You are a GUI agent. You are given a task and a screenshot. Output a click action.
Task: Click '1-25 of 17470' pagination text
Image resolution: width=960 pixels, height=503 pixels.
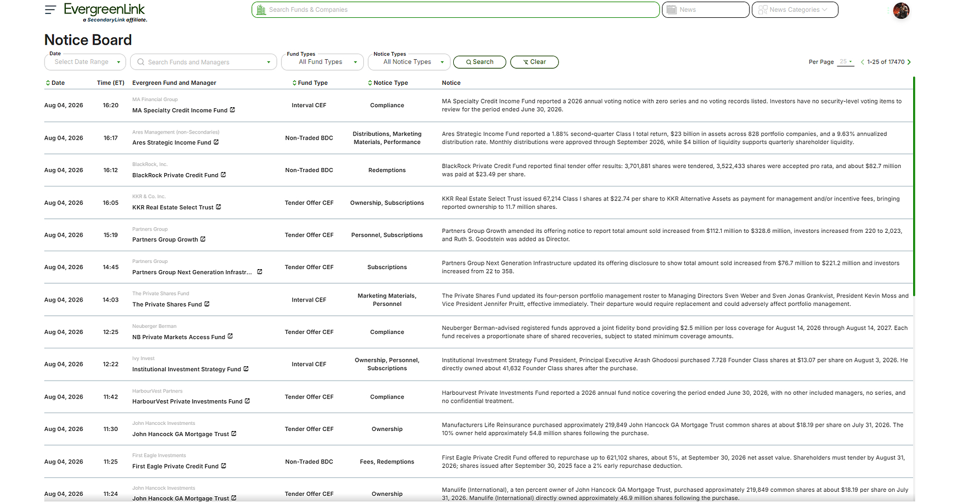point(886,62)
